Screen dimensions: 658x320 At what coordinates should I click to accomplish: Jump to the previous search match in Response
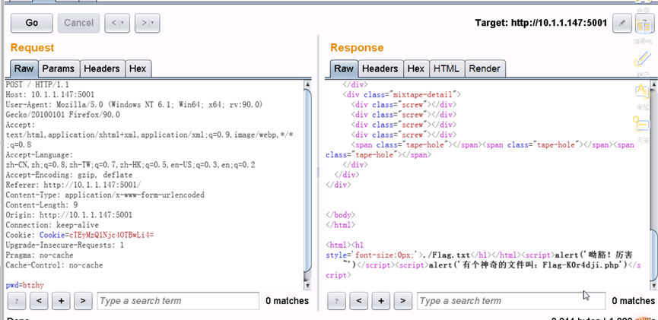coord(358,301)
